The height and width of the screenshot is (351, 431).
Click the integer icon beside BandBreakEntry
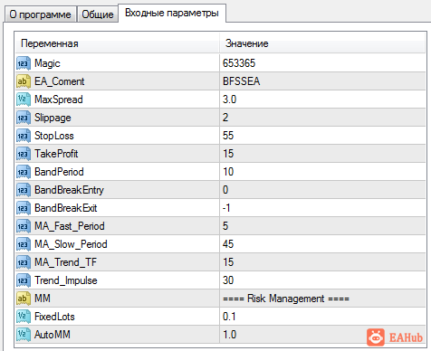click(x=24, y=190)
